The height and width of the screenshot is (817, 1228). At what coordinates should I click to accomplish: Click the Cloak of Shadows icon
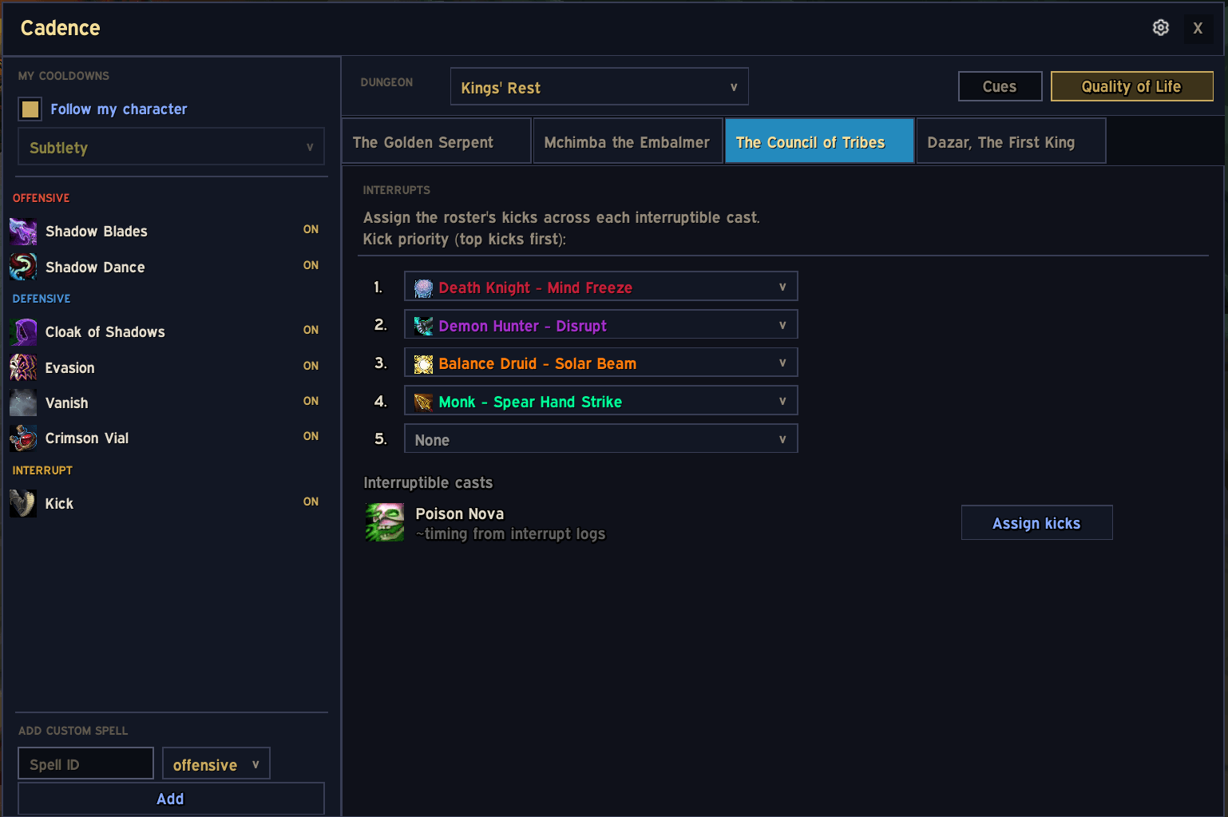coord(23,332)
